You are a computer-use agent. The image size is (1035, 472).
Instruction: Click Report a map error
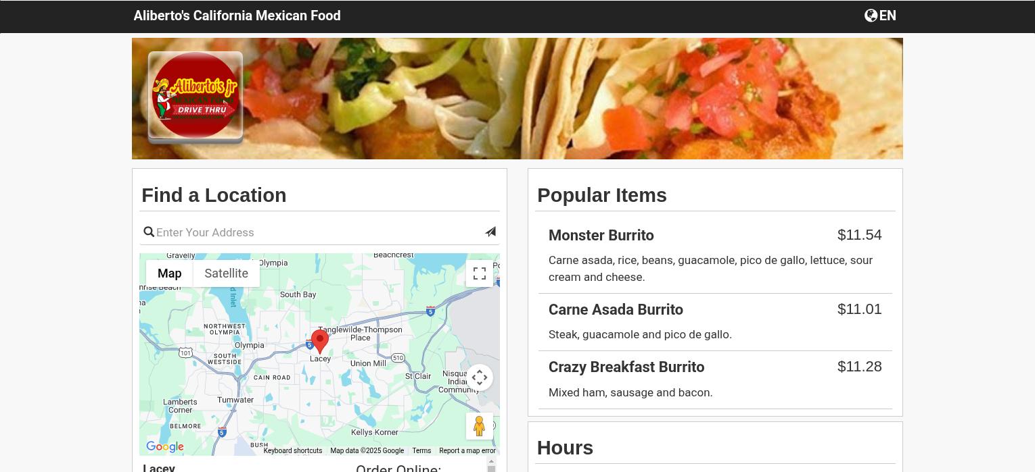pos(467,450)
